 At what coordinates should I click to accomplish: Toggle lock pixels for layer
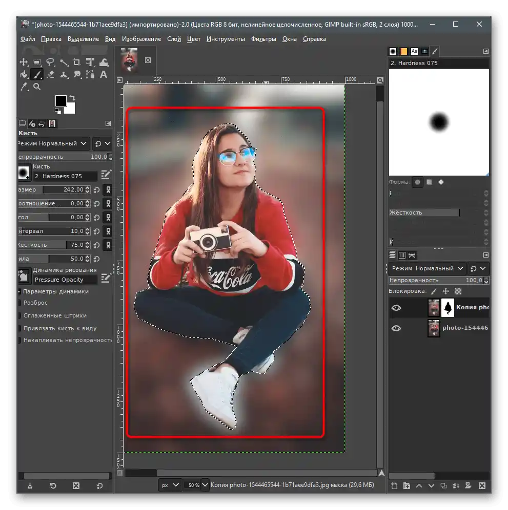click(434, 291)
